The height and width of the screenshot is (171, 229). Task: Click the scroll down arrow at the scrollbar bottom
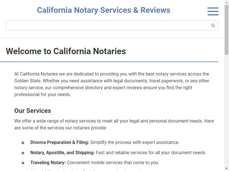[x=226, y=169]
